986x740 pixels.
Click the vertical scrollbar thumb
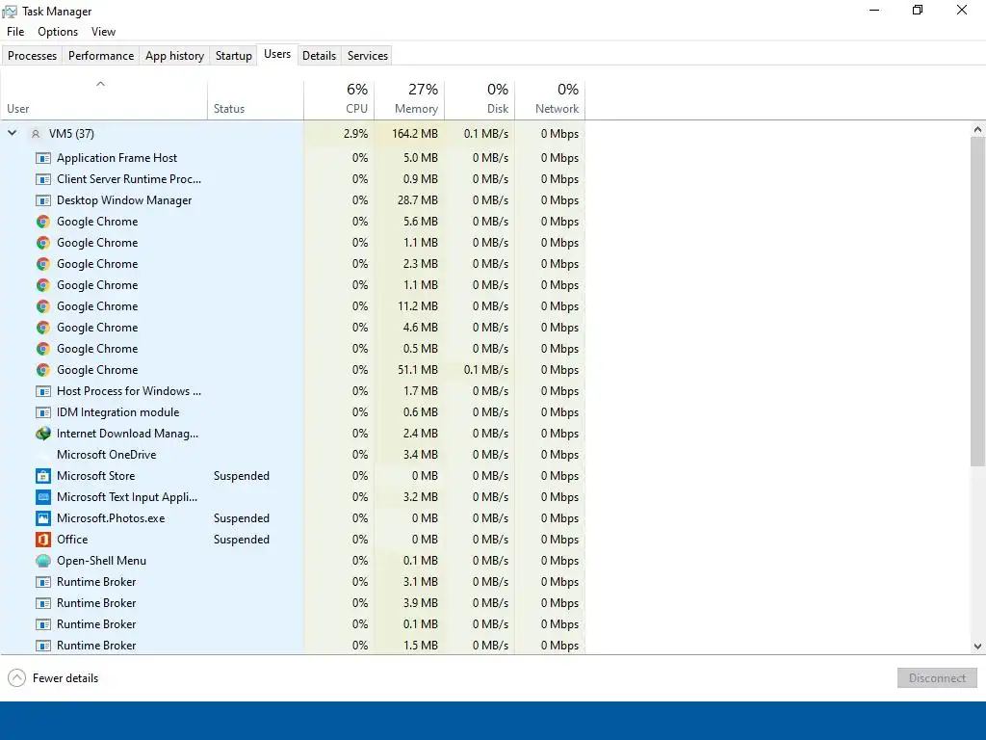[977, 302]
